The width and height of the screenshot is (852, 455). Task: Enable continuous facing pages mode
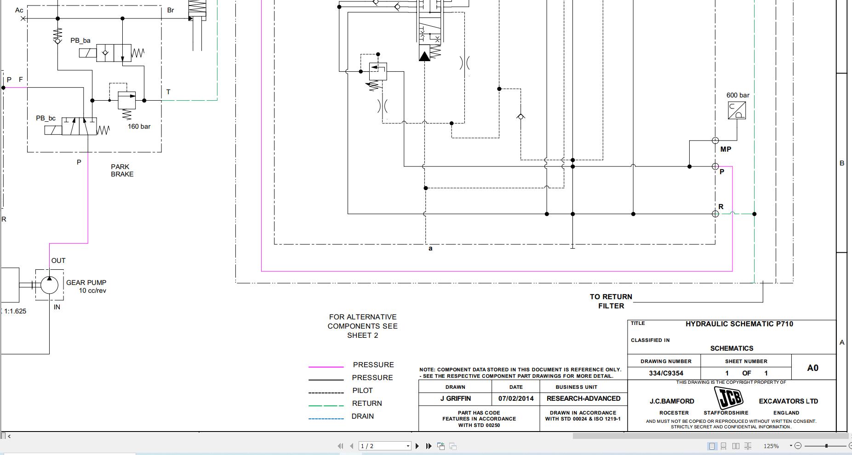click(x=748, y=446)
